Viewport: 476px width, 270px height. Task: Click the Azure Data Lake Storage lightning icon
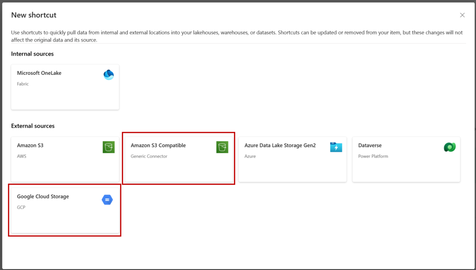[336, 147]
